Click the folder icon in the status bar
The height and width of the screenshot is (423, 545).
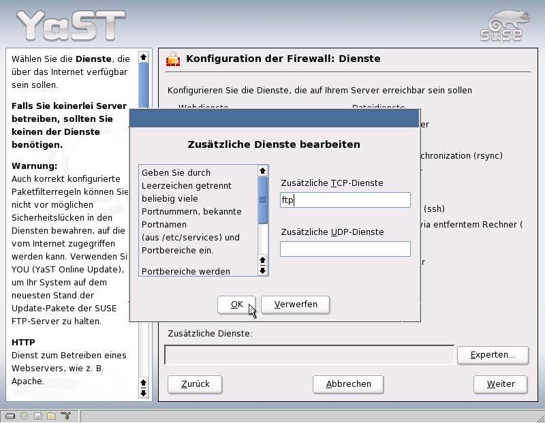[52, 416]
